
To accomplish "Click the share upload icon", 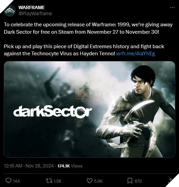I will [x=170, y=181].
